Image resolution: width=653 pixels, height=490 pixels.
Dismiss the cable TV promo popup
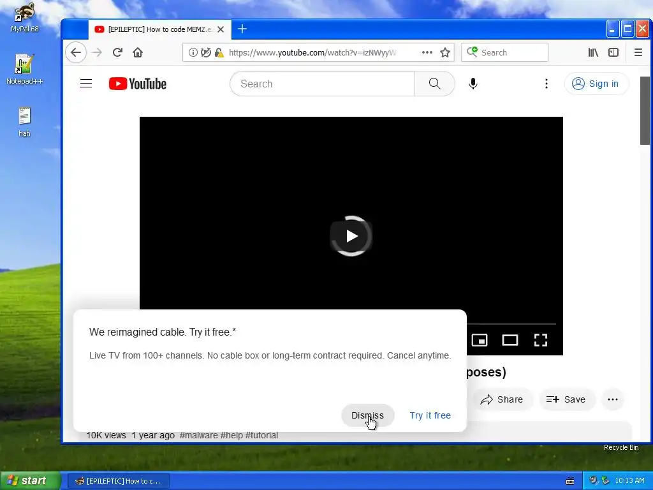tap(368, 415)
